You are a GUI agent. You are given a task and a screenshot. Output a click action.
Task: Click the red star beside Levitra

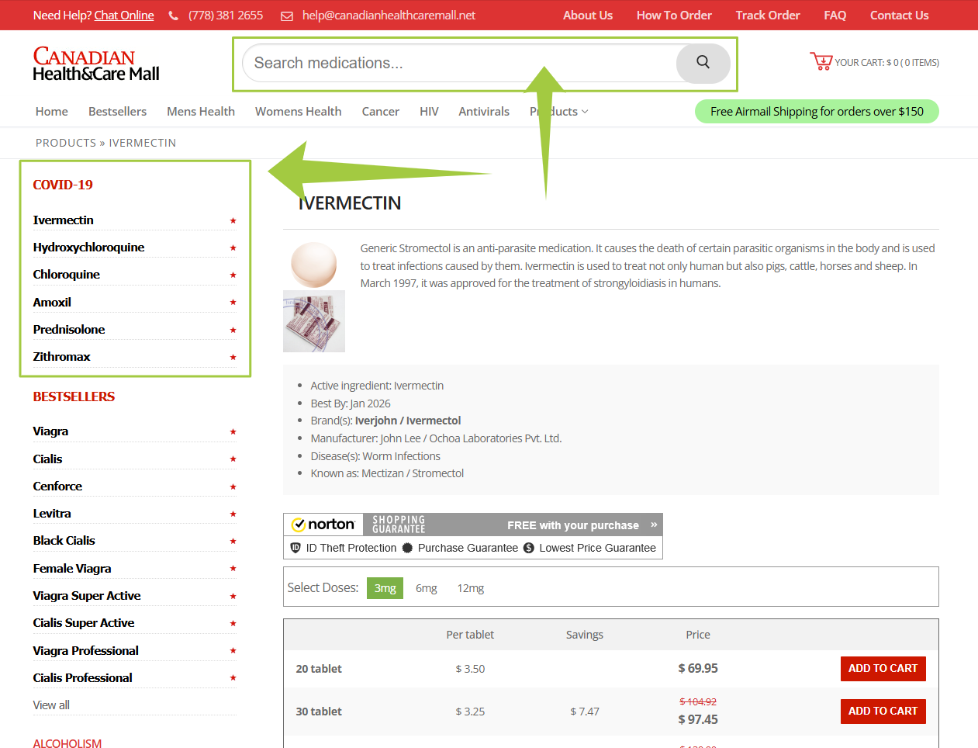(x=233, y=514)
